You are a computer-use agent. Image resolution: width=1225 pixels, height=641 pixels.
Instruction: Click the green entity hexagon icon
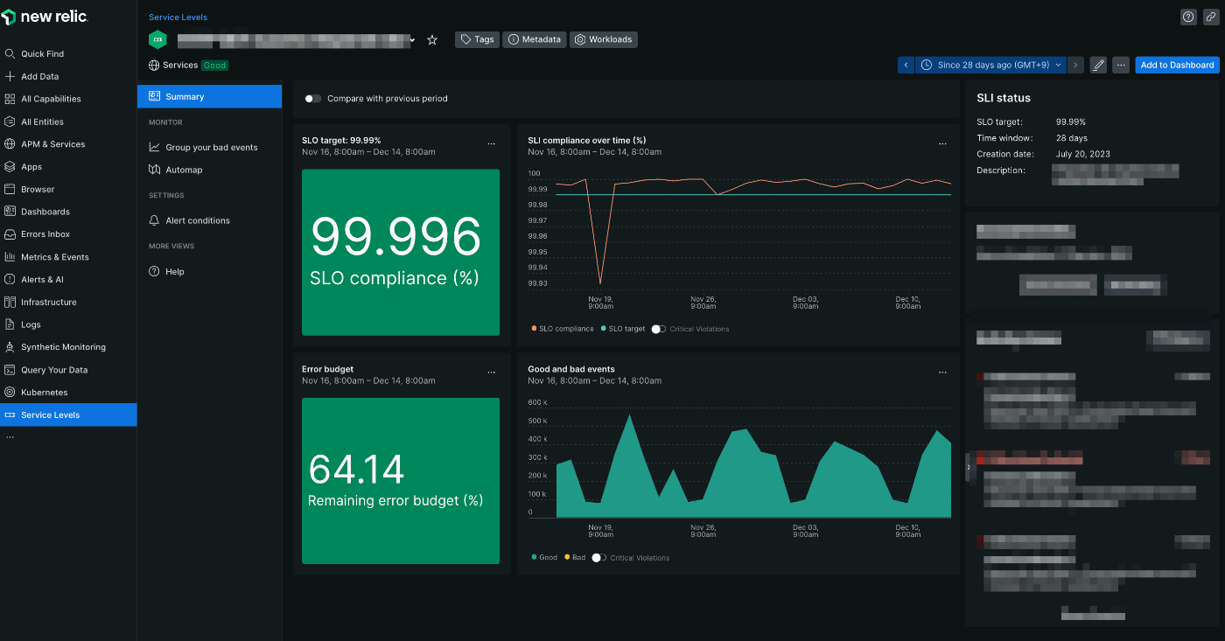pos(157,39)
